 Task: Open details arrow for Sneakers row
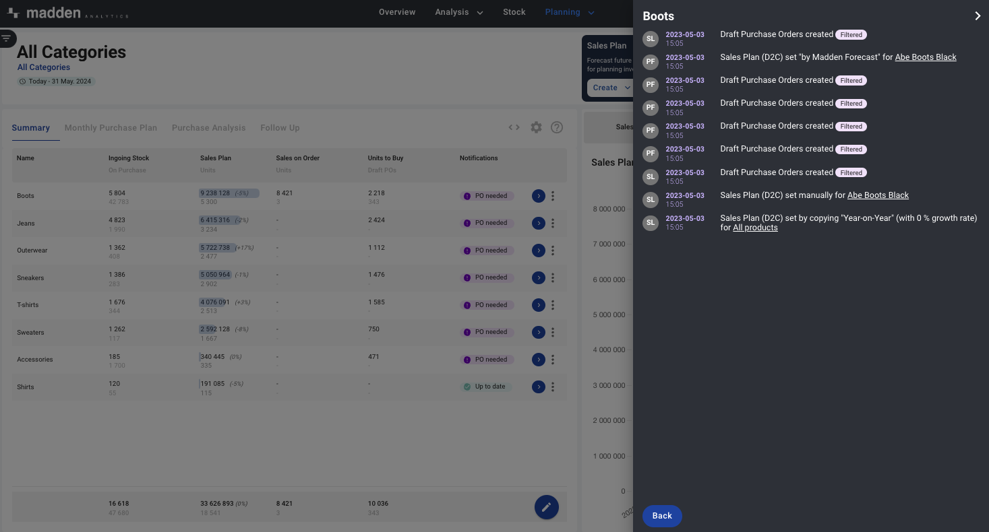tap(538, 277)
